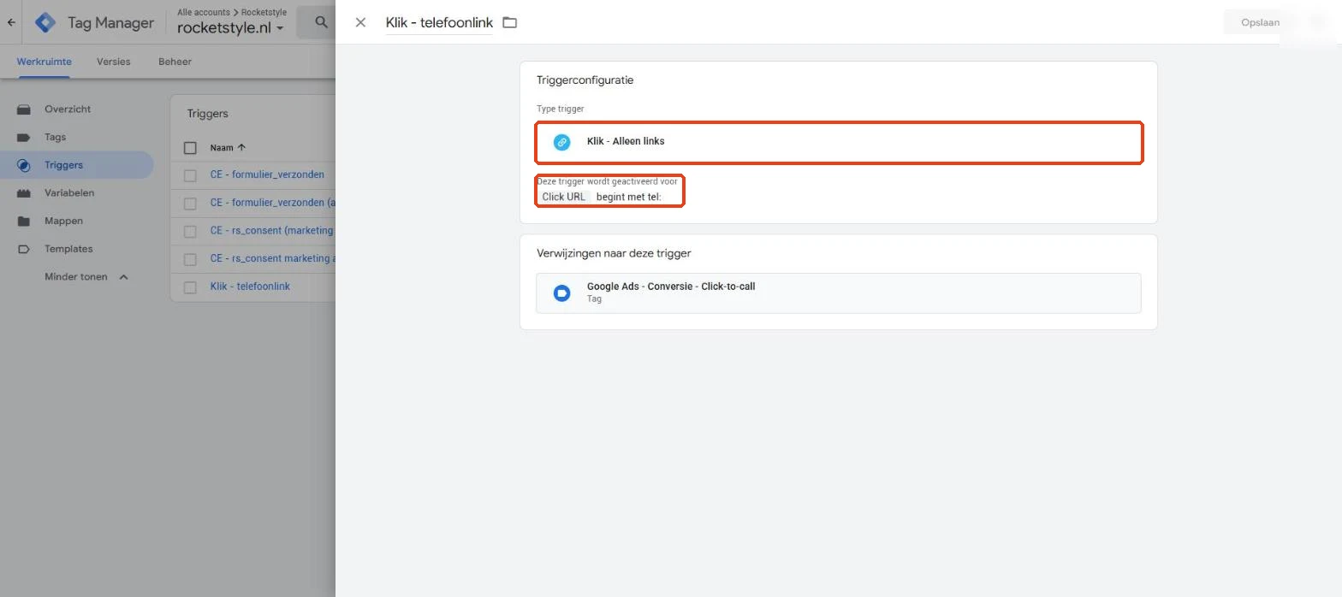Click the 'Verwijzingen naar deze trigger' heading
Image resolution: width=1342 pixels, height=597 pixels.
(614, 253)
